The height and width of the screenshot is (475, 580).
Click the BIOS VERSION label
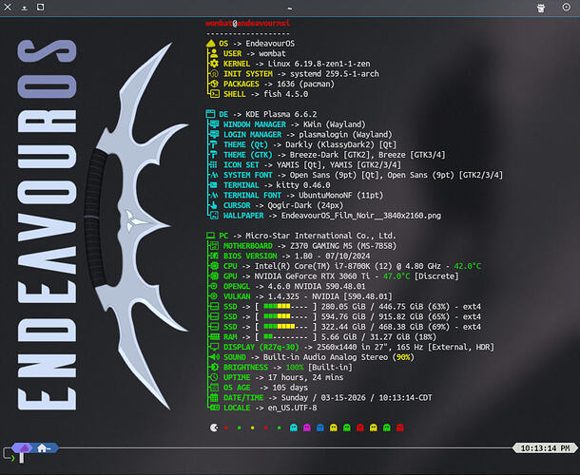[x=250, y=256]
